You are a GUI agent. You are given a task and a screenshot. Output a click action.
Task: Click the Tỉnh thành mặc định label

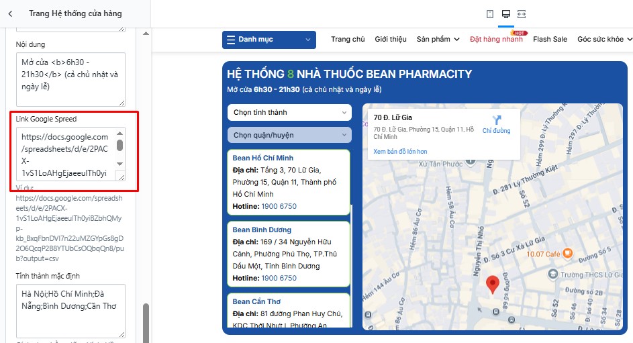[48, 276]
